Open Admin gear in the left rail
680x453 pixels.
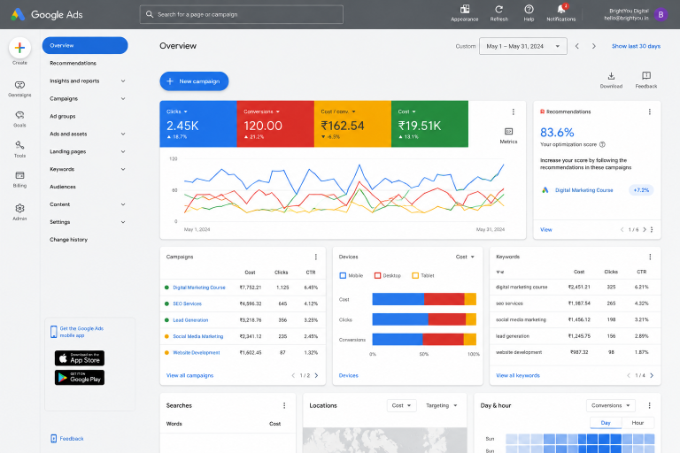point(19,212)
